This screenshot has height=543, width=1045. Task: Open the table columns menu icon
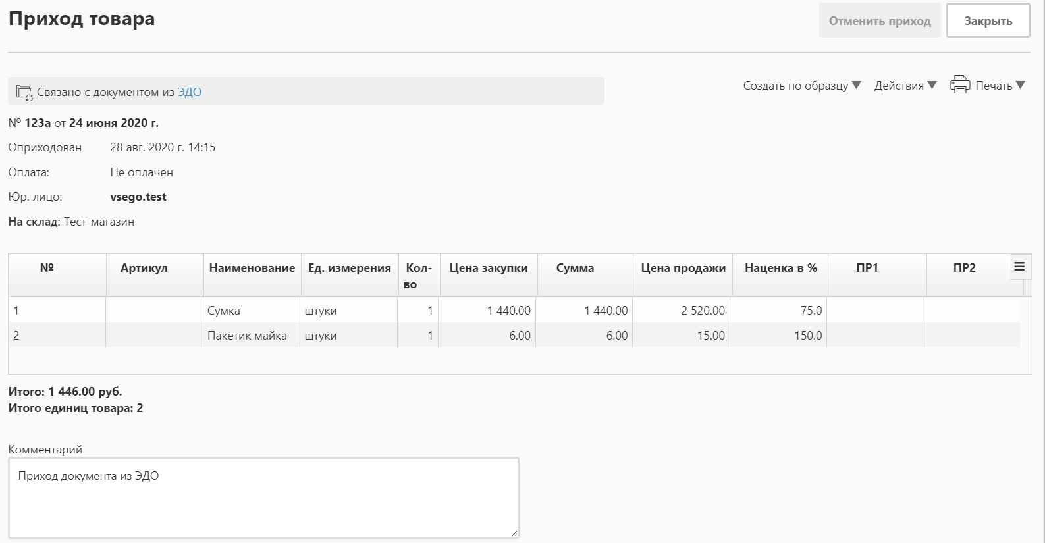pyautogui.click(x=1019, y=267)
